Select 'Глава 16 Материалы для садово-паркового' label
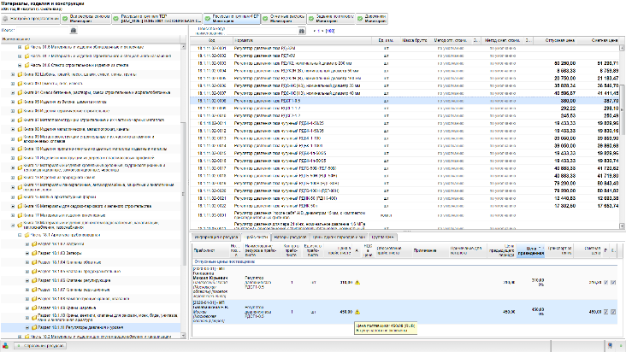The height and width of the screenshot is (352, 626). pos(87,206)
